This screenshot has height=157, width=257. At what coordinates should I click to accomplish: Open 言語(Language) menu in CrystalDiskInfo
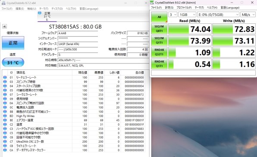(x=89, y=9)
